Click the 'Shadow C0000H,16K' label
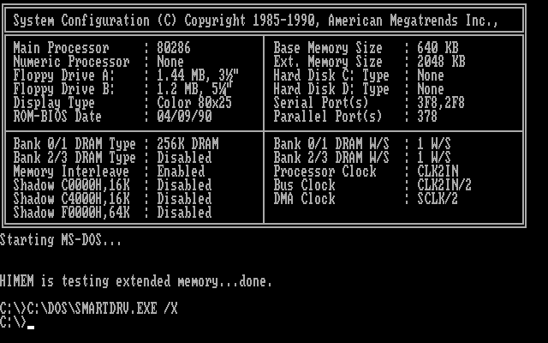 coord(71,185)
